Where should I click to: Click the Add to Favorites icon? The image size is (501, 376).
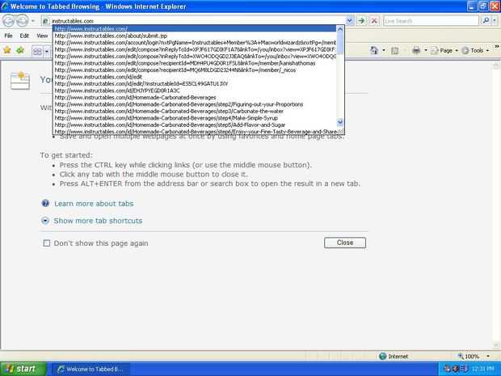point(20,50)
